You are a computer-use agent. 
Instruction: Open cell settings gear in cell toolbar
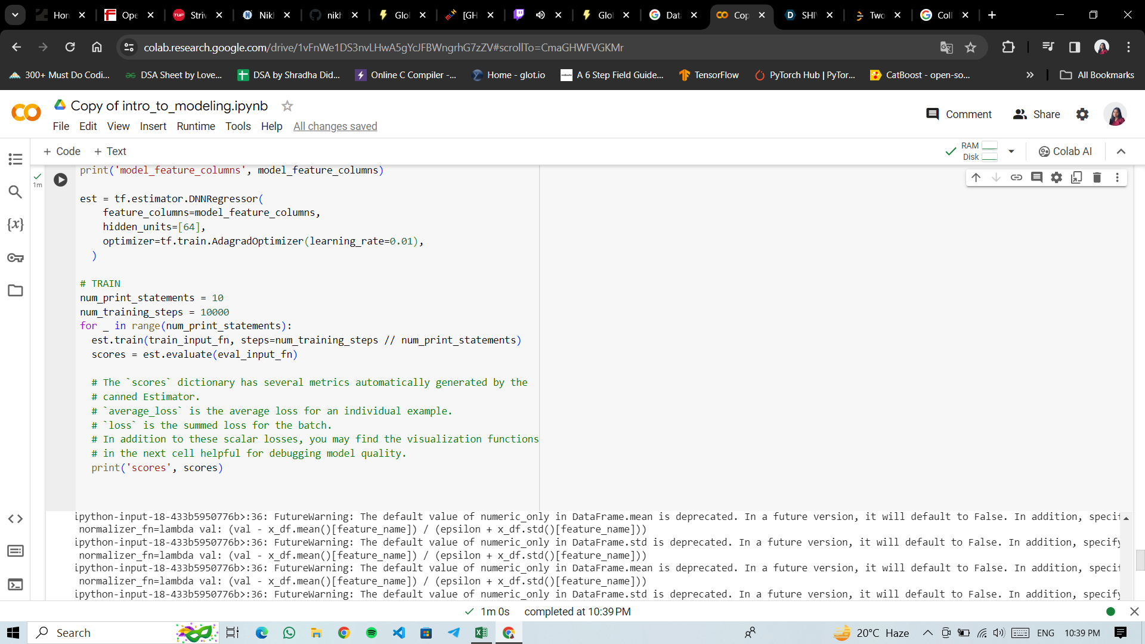point(1056,177)
